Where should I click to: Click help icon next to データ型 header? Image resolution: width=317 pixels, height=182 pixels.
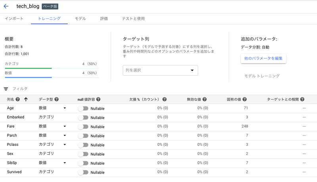[x=57, y=100]
